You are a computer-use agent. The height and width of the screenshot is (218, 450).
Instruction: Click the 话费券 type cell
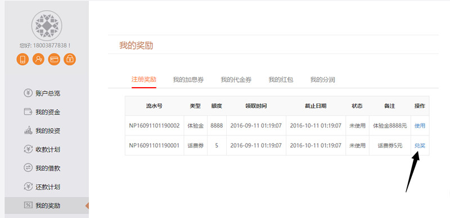[195, 146]
